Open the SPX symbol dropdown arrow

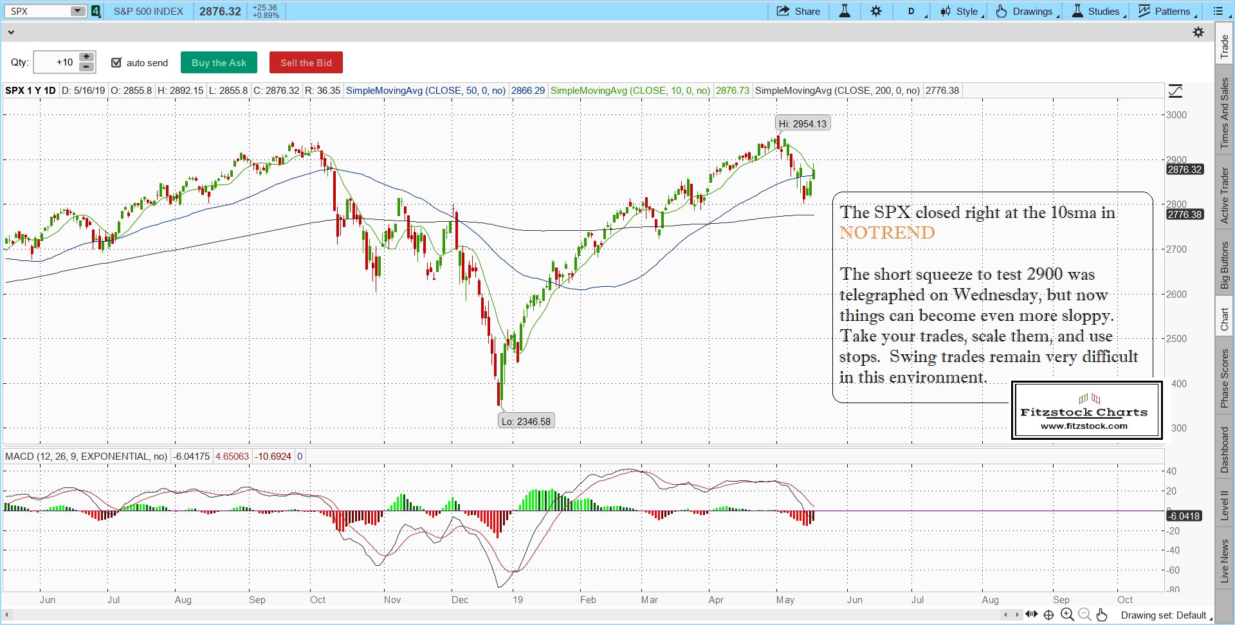pyautogui.click(x=77, y=11)
